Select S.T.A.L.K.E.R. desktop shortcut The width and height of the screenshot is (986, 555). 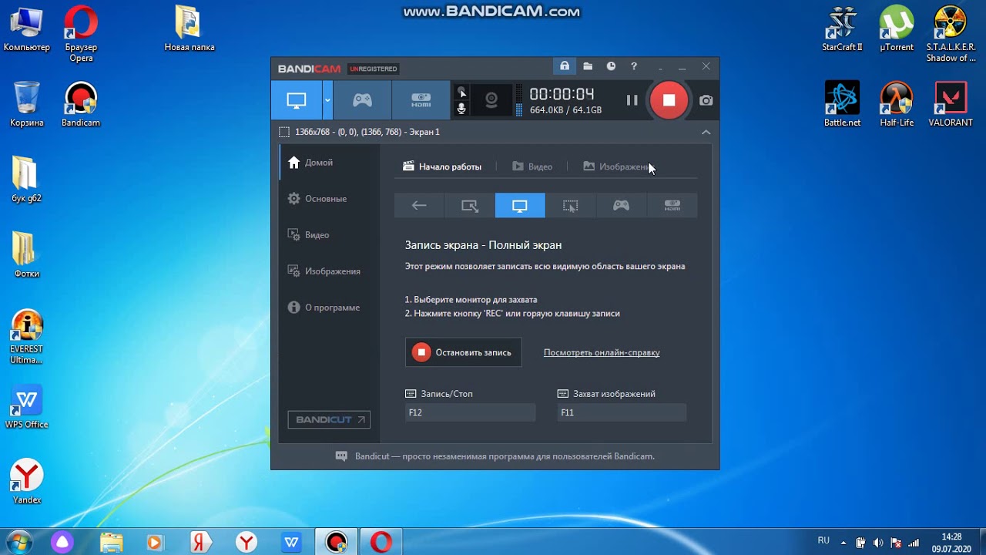(951, 34)
